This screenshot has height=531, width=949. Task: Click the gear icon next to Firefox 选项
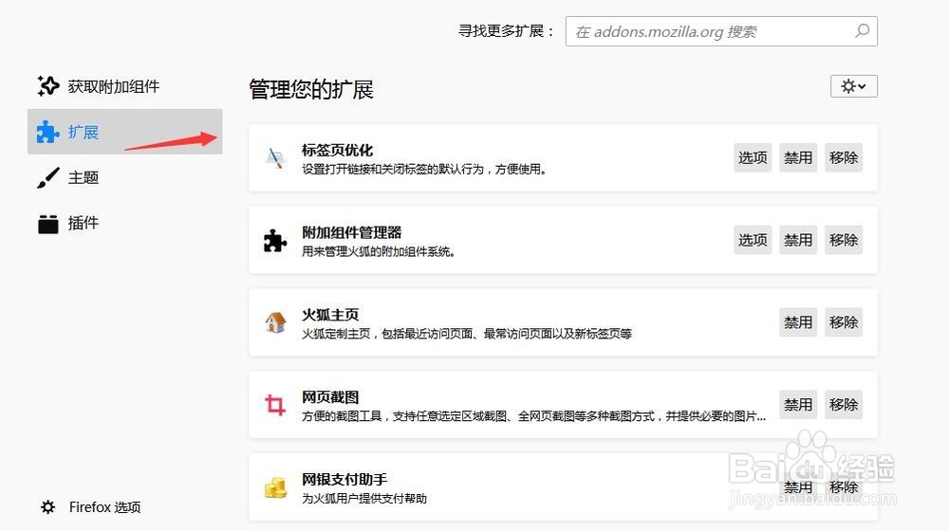[47, 506]
